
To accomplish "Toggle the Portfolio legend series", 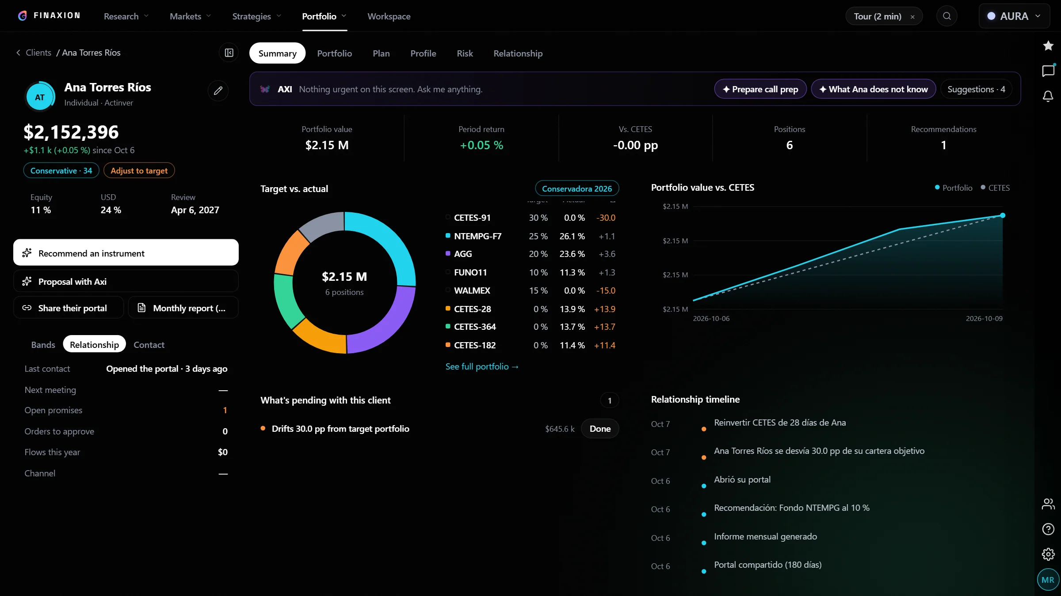I will coord(954,188).
